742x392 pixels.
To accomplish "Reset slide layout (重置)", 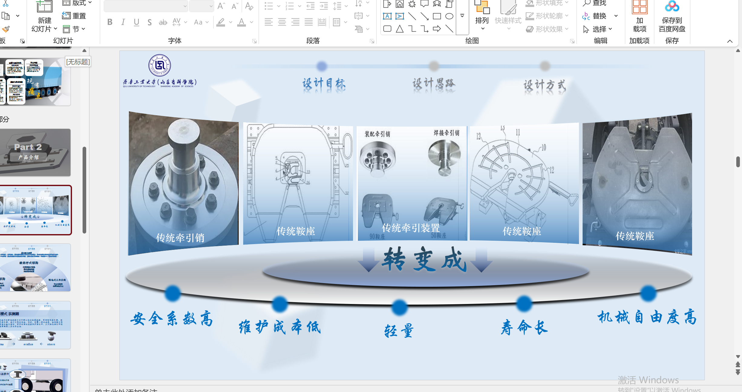I will 74,16.
